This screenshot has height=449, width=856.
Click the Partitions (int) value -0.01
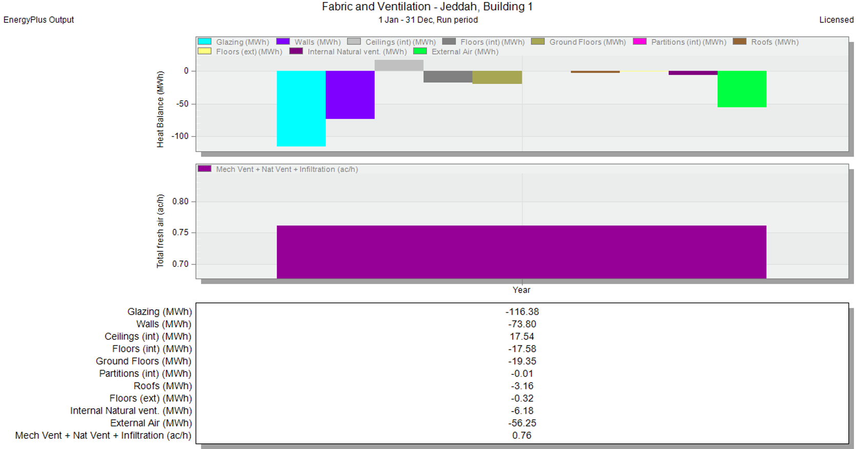click(522, 374)
